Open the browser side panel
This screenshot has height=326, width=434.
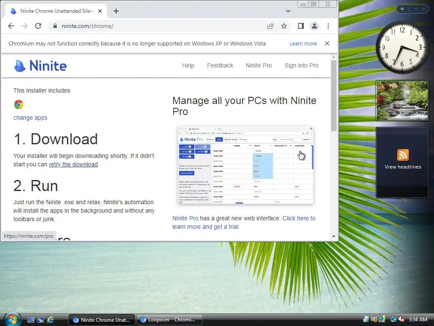(301, 26)
